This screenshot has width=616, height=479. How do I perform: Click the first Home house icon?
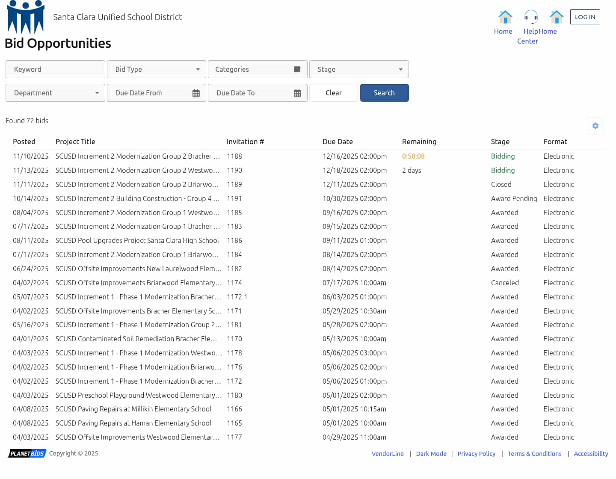coord(505,17)
